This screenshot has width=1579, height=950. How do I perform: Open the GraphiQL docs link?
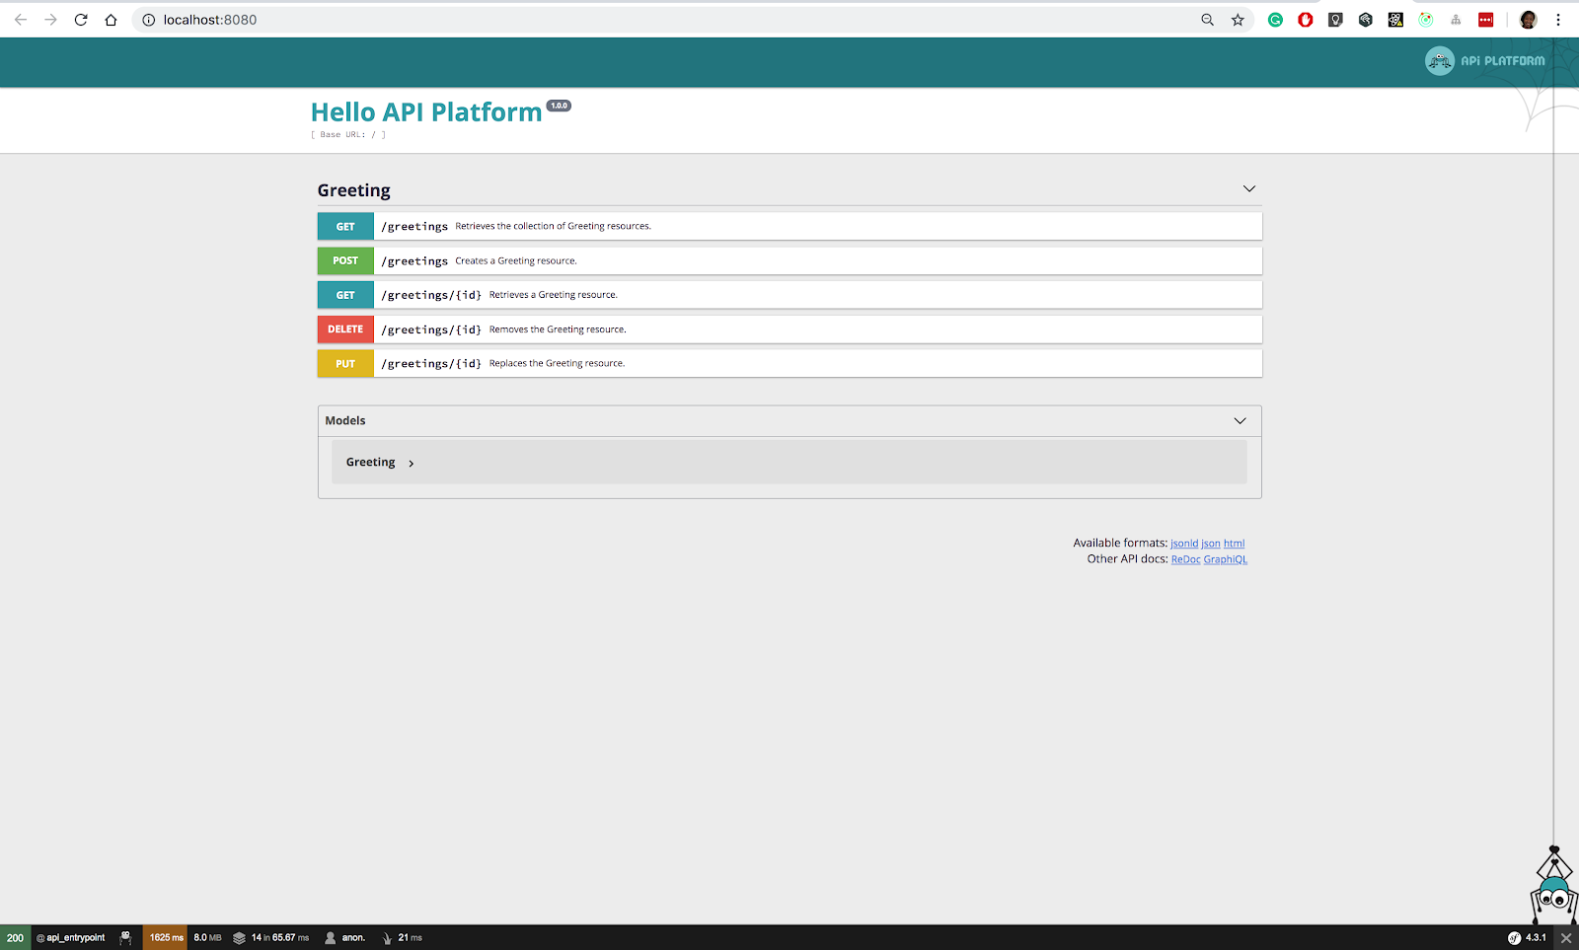1225,559
